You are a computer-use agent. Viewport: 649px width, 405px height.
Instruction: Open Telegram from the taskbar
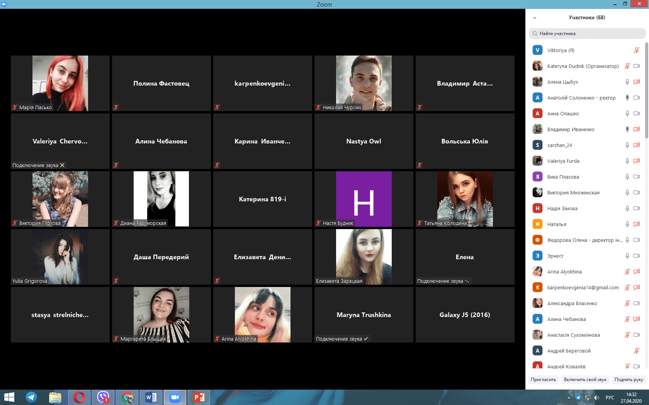[31, 397]
